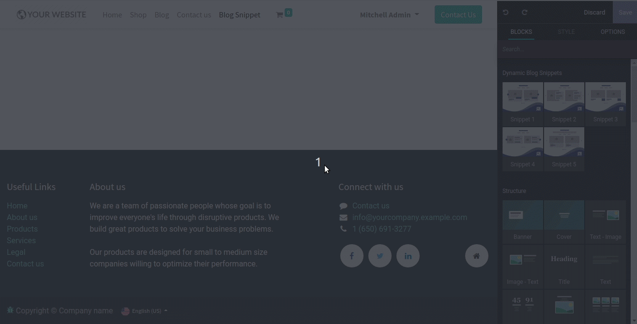This screenshot has width=637, height=324.
Task: Click the Structure section label
Action: click(514, 191)
